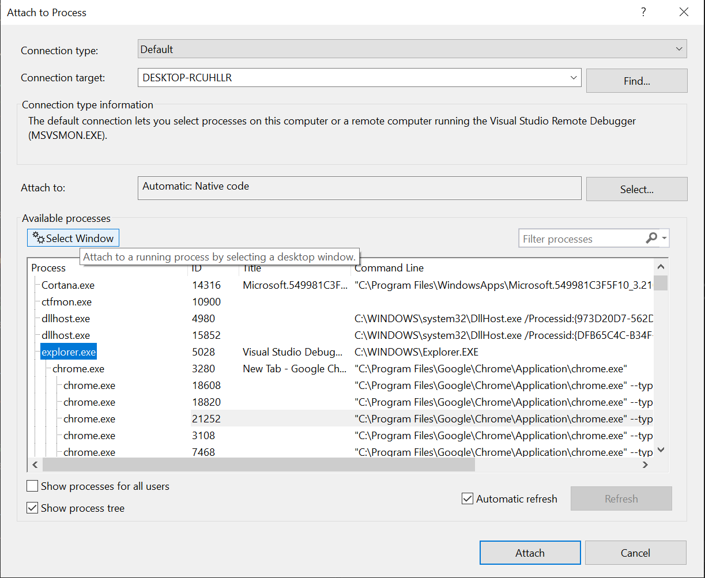This screenshot has width=705, height=578.
Task: Click inside the Filter processes box
Action: coord(576,238)
